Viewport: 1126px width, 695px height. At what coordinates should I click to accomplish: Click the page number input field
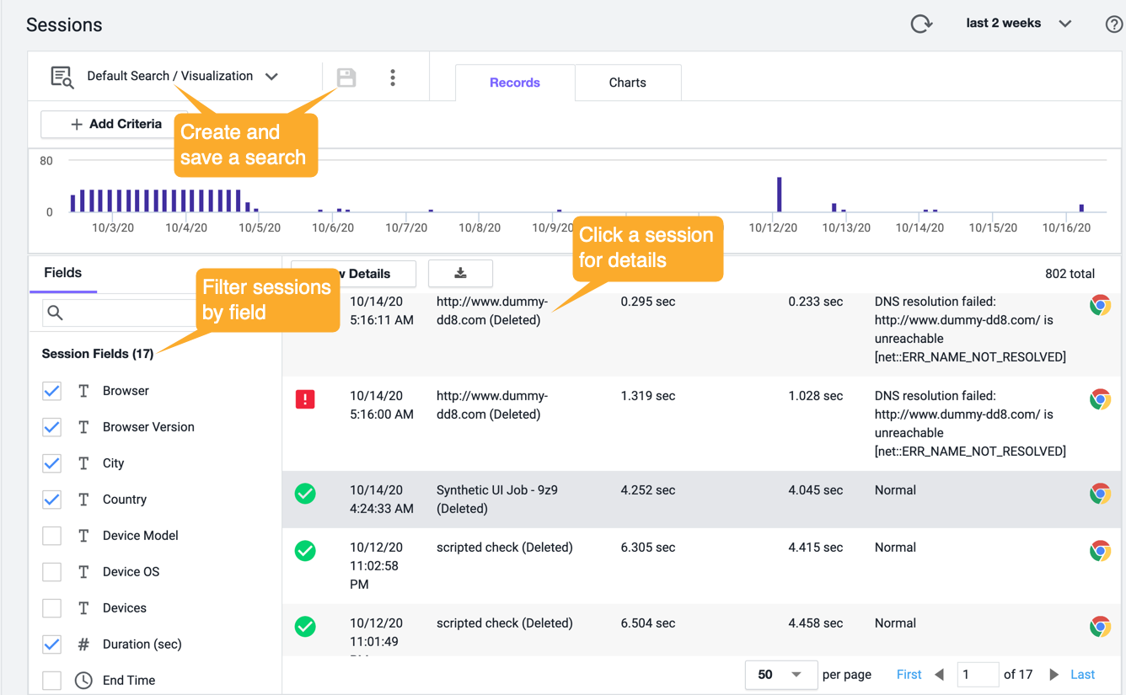coord(978,675)
